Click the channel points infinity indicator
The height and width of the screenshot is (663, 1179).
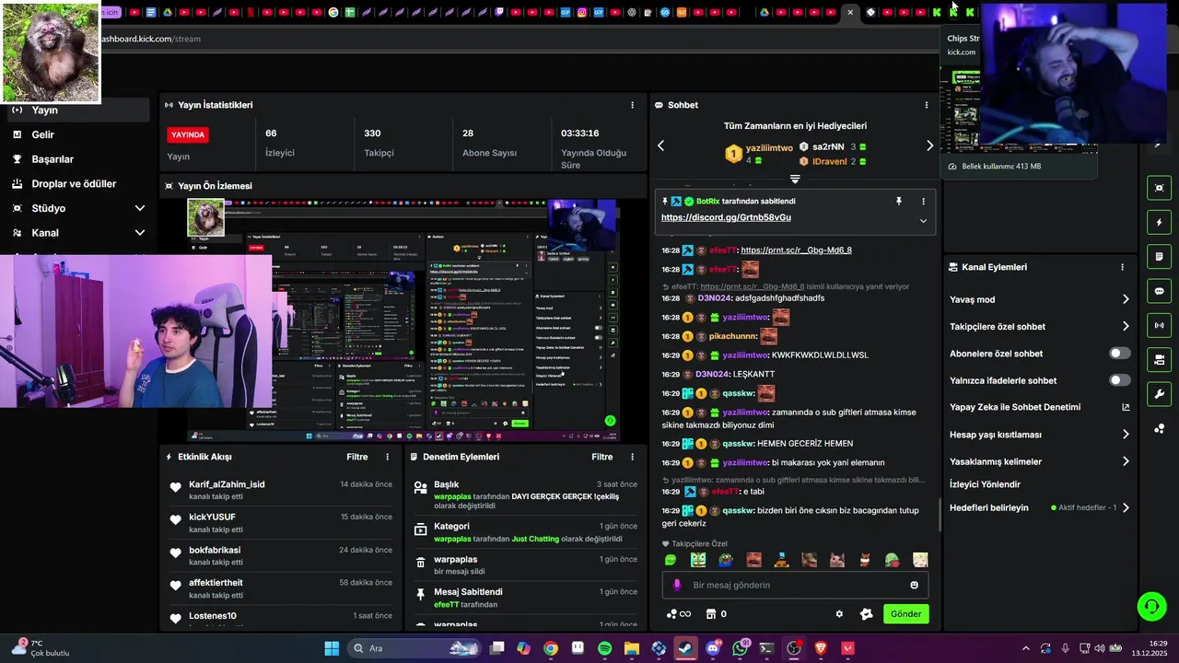point(678,614)
